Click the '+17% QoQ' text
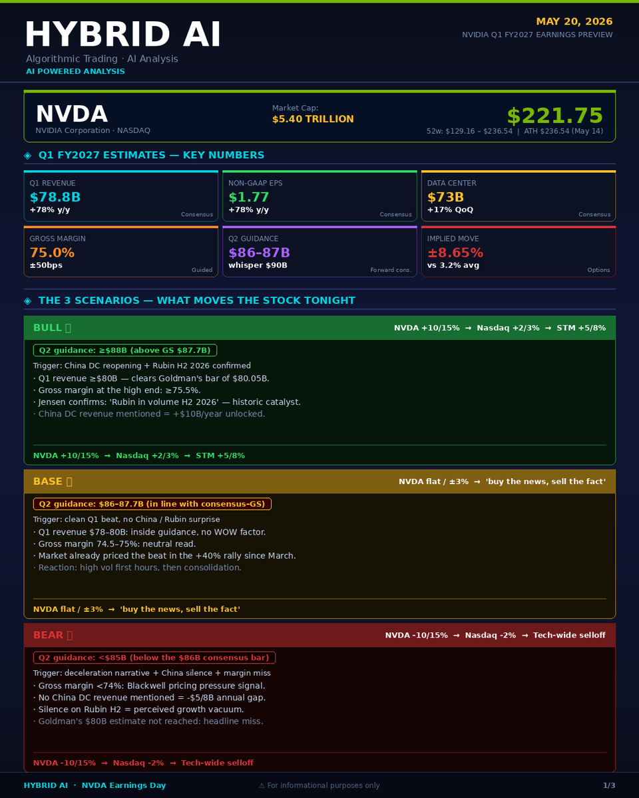Image resolution: width=639 pixels, height=798 pixels. pos(450,210)
